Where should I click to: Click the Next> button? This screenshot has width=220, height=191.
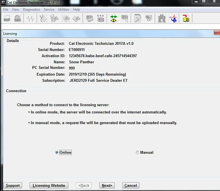click(107, 185)
